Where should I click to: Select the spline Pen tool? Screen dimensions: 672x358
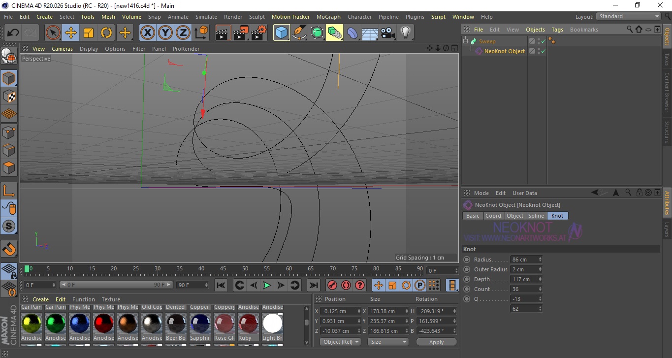click(x=299, y=33)
